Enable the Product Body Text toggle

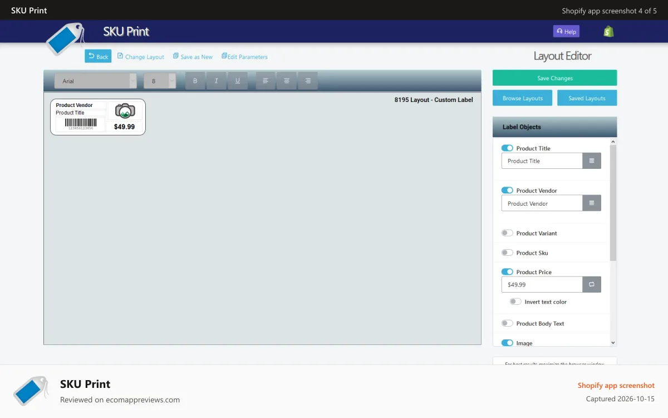(x=507, y=323)
